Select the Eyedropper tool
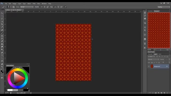171x96 pixels. (2, 27)
